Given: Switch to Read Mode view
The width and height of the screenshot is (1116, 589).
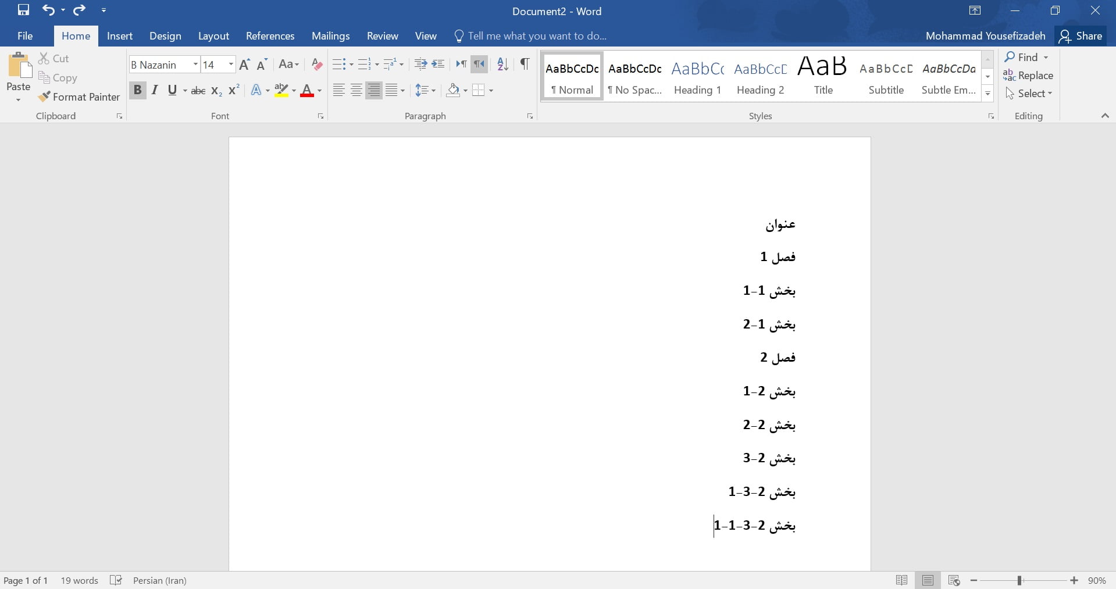Looking at the screenshot, I should pos(901,580).
